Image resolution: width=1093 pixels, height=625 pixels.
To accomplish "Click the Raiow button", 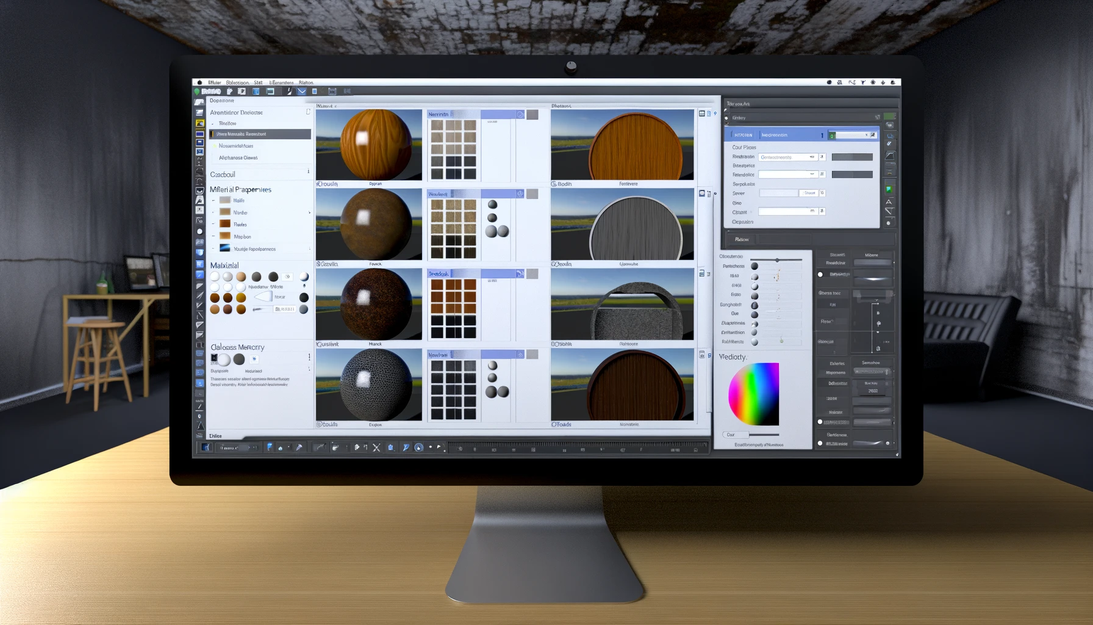I will coord(742,239).
